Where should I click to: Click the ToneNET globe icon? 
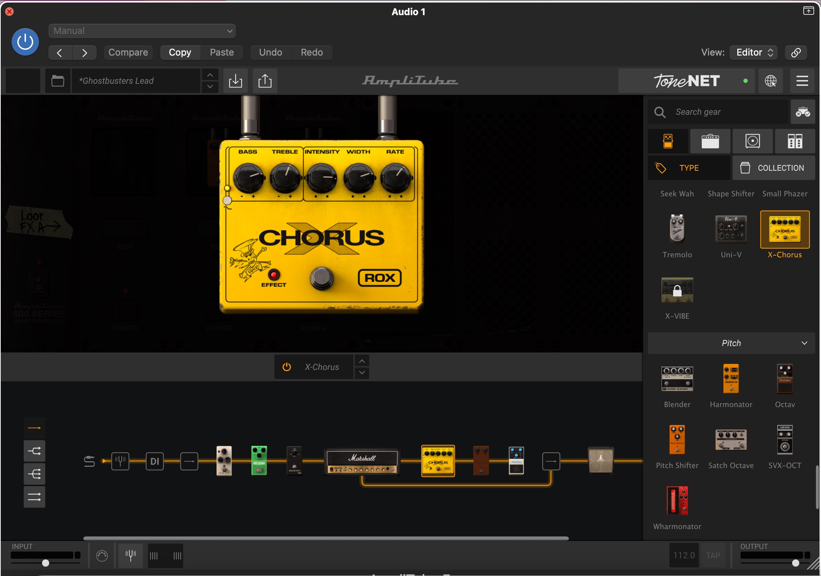(770, 81)
